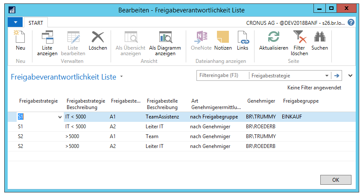Click the Freigabegruppe column header
Viewport: 360px width, 195px height.
301,101
